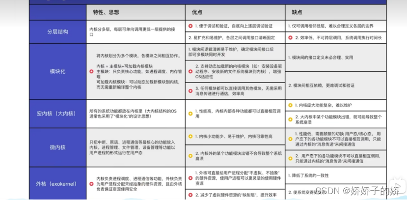This screenshot has height=200, width=407.
Task: Select the 宏内核（大内核） row header
Action: point(57,114)
